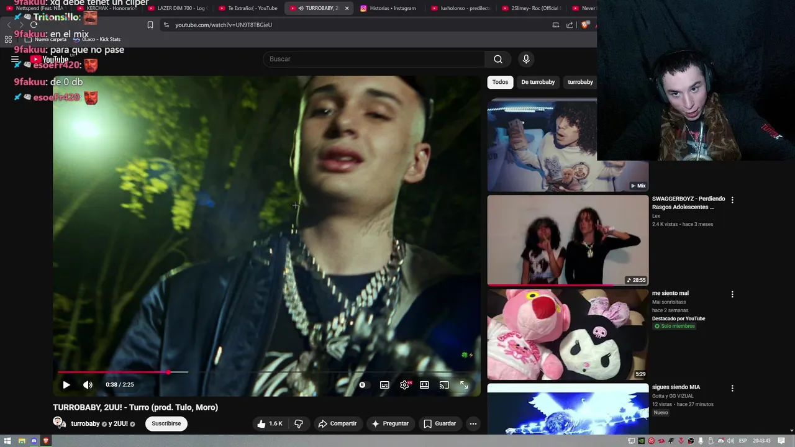
Task: Open the YouTube hamburger guide menu
Action: (15, 60)
